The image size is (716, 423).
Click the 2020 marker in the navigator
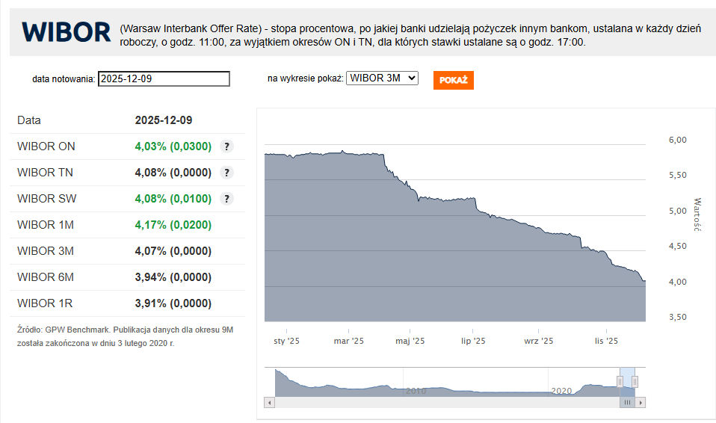[x=561, y=391]
